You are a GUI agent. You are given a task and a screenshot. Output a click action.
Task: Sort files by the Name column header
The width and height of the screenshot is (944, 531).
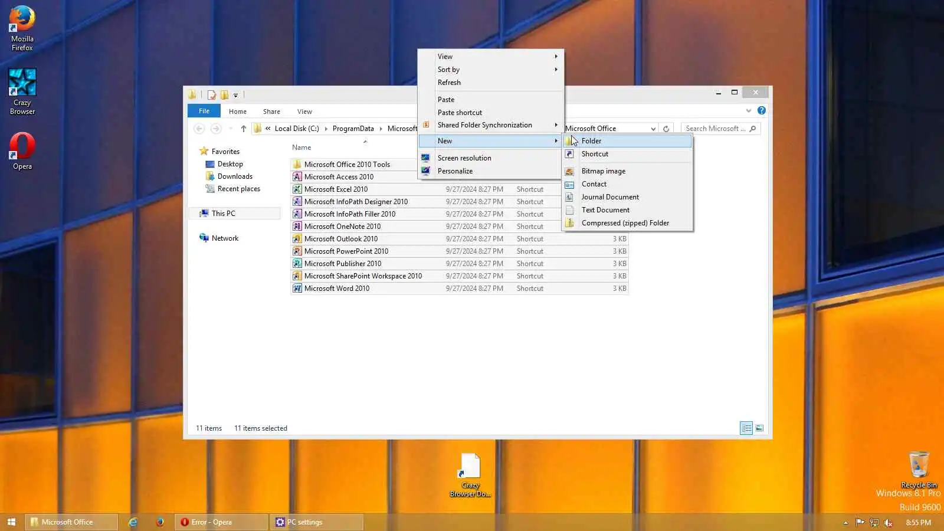click(x=301, y=147)
